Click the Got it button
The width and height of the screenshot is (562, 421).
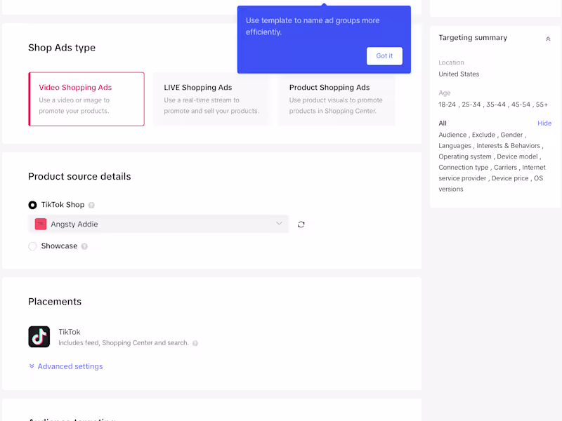coord(384,56)
